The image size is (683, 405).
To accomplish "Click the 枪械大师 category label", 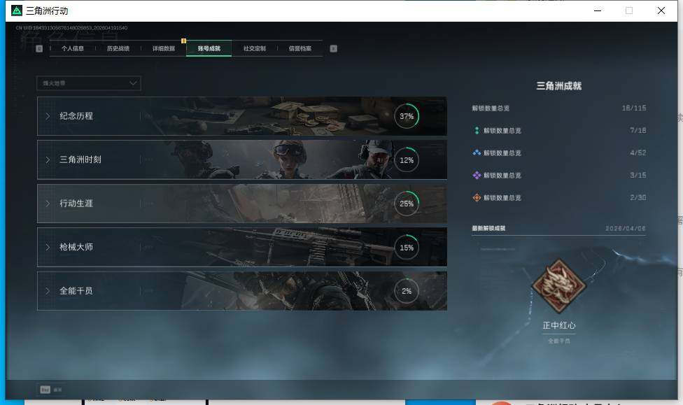I will (x=76, y=247).
